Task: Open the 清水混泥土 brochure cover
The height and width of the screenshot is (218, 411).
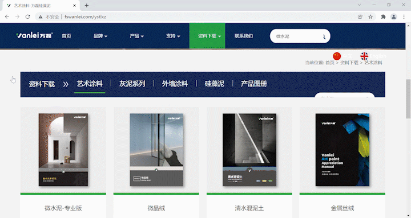Action: pos(249,150)
